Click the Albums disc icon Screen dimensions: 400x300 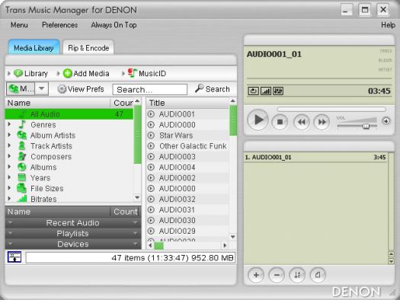coord(21,167)
